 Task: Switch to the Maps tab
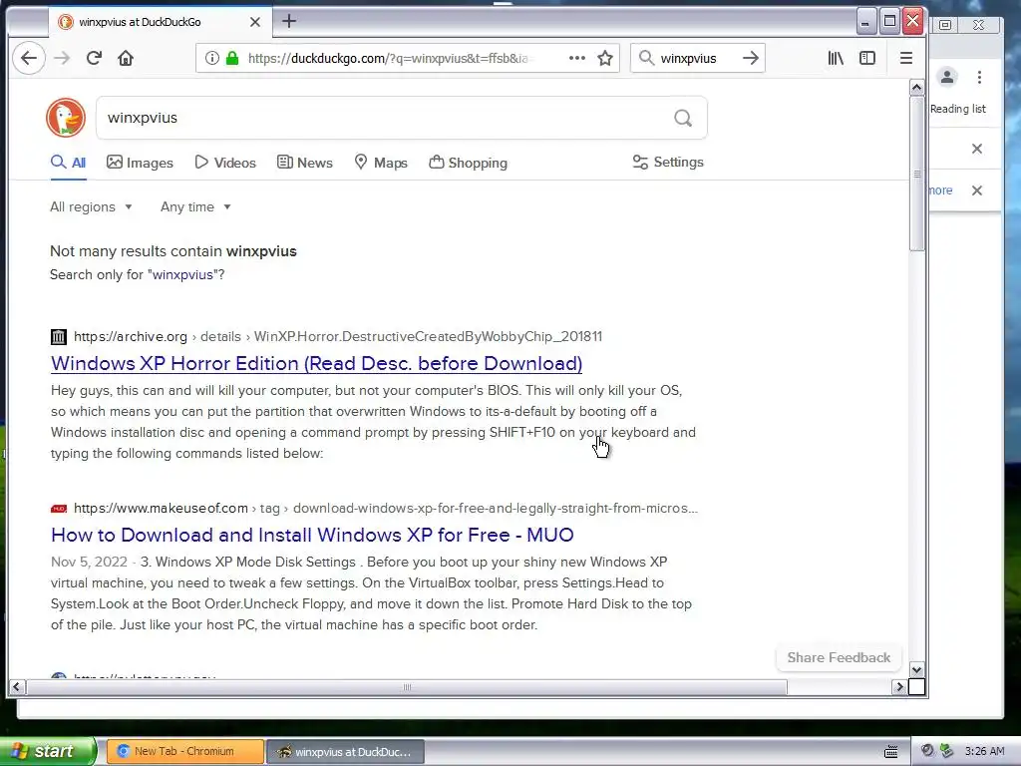(x=381, y=163)
